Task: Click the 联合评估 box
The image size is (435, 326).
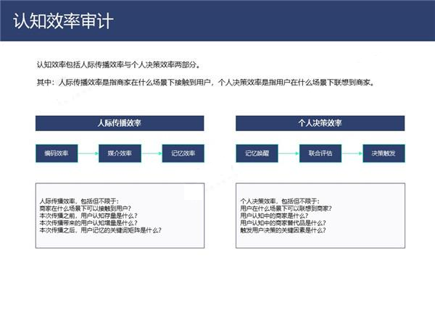Action: click(320, 154)
